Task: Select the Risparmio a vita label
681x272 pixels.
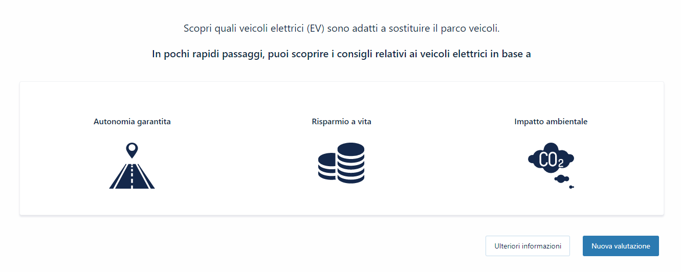Action: (341, 122)
